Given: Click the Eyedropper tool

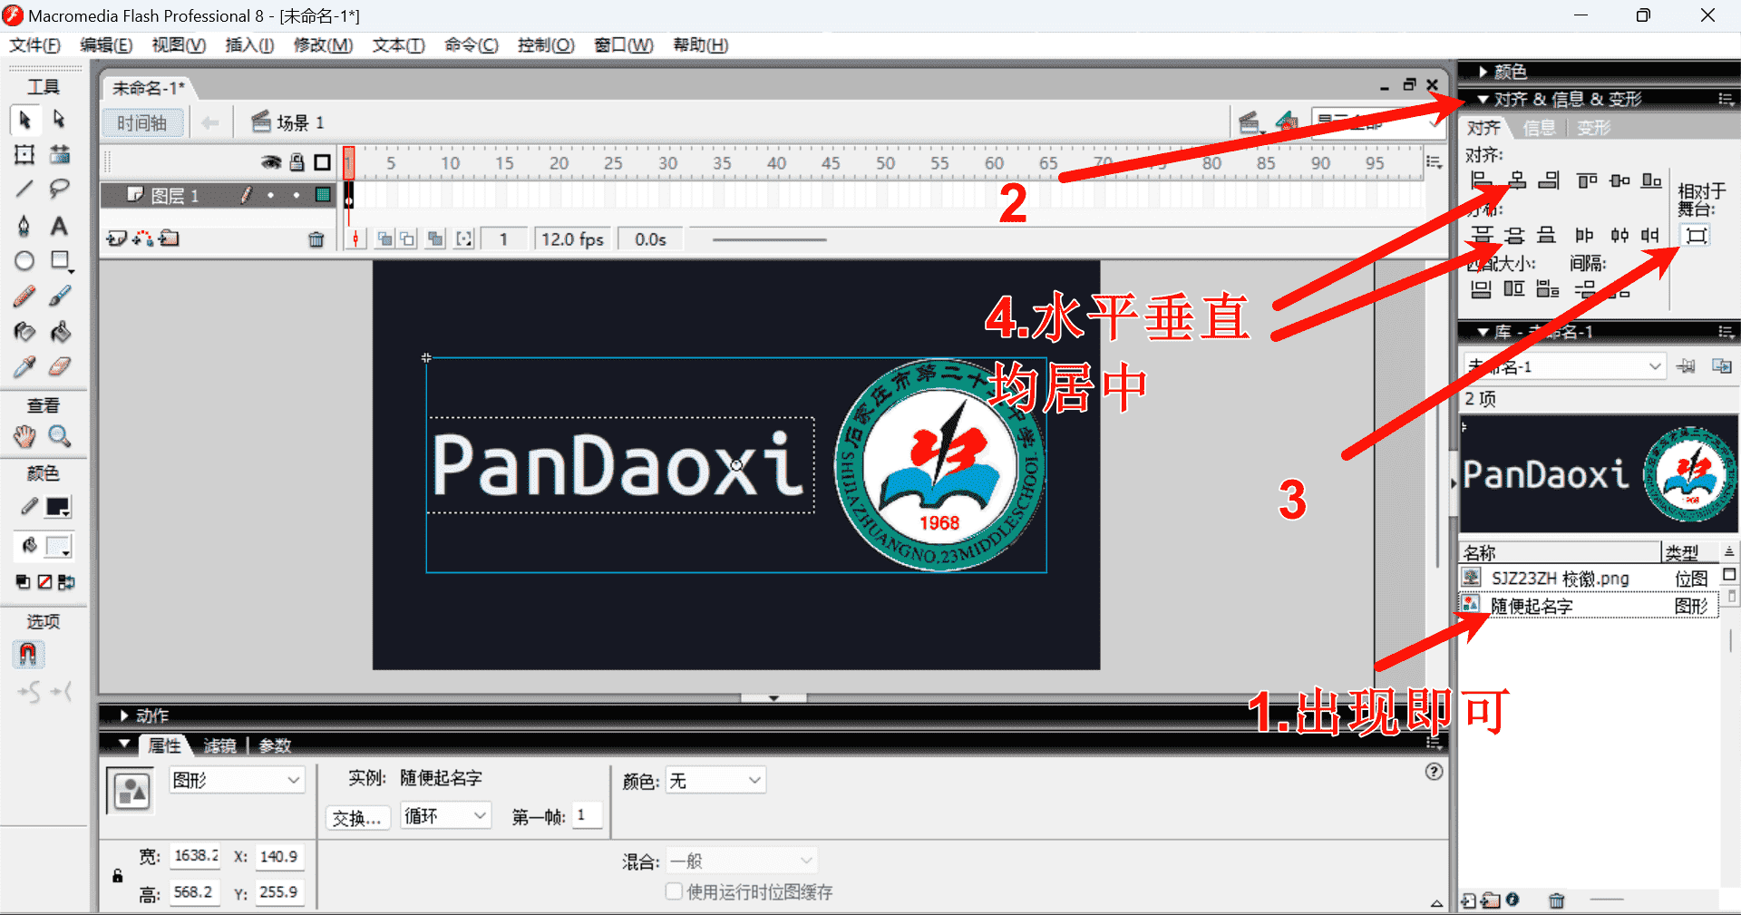Looking at the screenshot, I should point(24,367).
